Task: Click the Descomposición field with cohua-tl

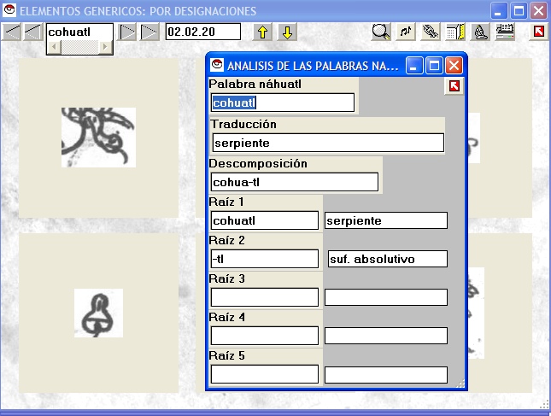Action: [x=294, y=182]
